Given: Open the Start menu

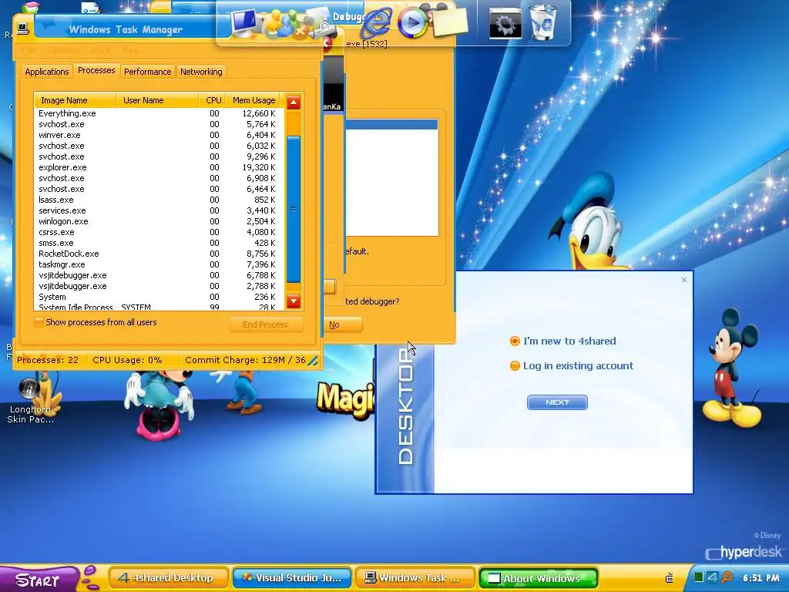Looking at the screenshot, I should (x=39, y=579).
